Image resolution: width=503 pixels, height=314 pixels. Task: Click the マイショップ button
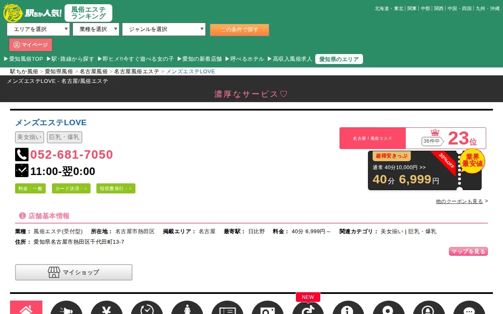(74, 272)
